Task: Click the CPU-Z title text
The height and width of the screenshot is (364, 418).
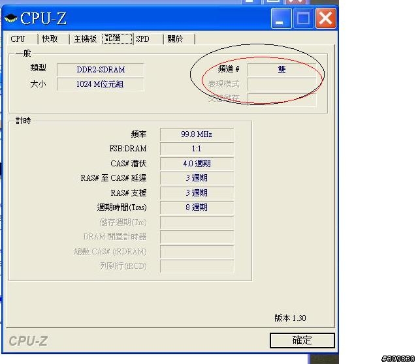Action: pos(43,19)
